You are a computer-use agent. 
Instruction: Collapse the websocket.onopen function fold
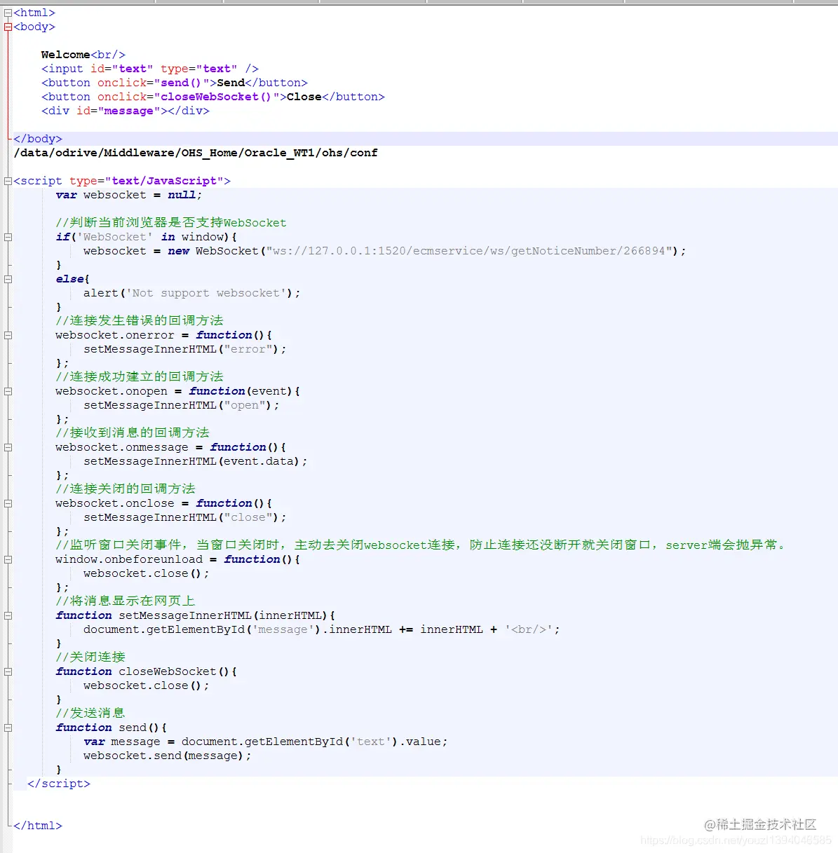pyautogui.click(x=8, y=391)
